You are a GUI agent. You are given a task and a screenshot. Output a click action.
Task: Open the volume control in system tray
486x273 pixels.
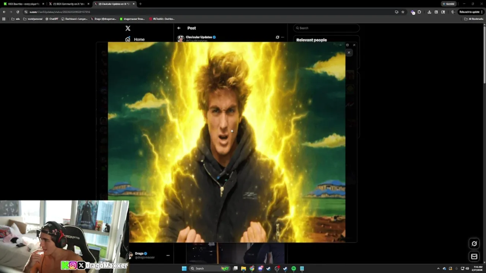click(467, 268)
